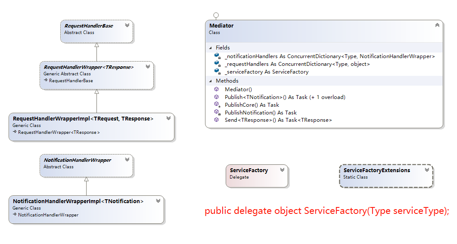Click the interface lollipop above Mediator
Viewport: 457px width, 244px height.
pyautogui.click(x=216, y=15)
